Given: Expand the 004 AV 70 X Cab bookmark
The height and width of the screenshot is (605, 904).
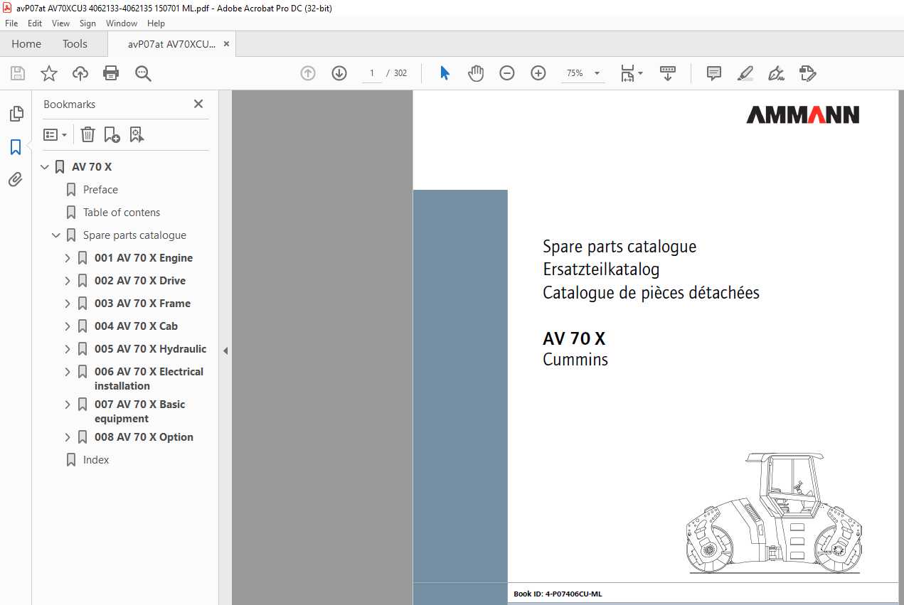Looking at the screenshot, I should pyautogui.click(x=68, y=326).
